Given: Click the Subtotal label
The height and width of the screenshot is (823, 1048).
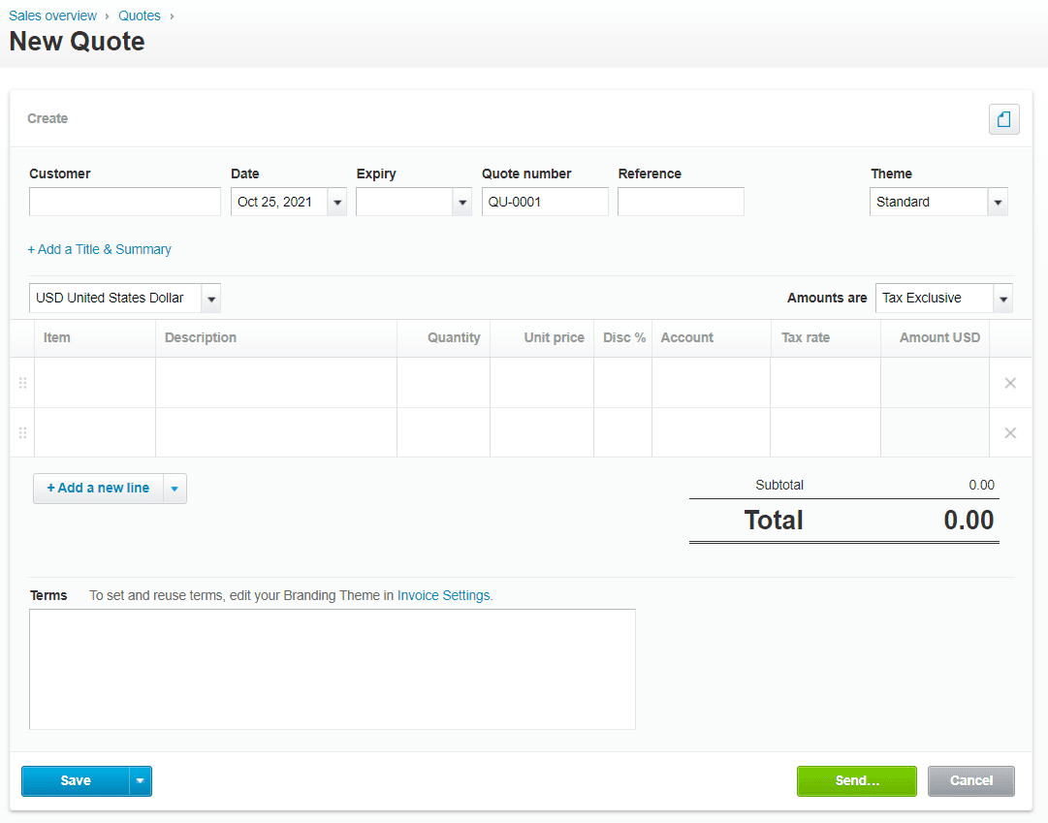Looking at the screenshot, I should (779, 486).
